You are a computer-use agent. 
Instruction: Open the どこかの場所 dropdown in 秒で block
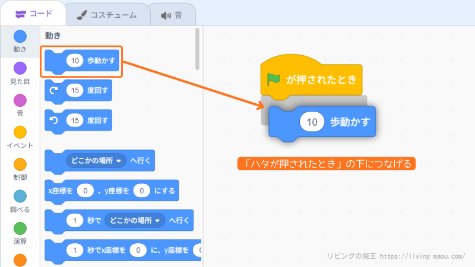[x=135, y=221]
